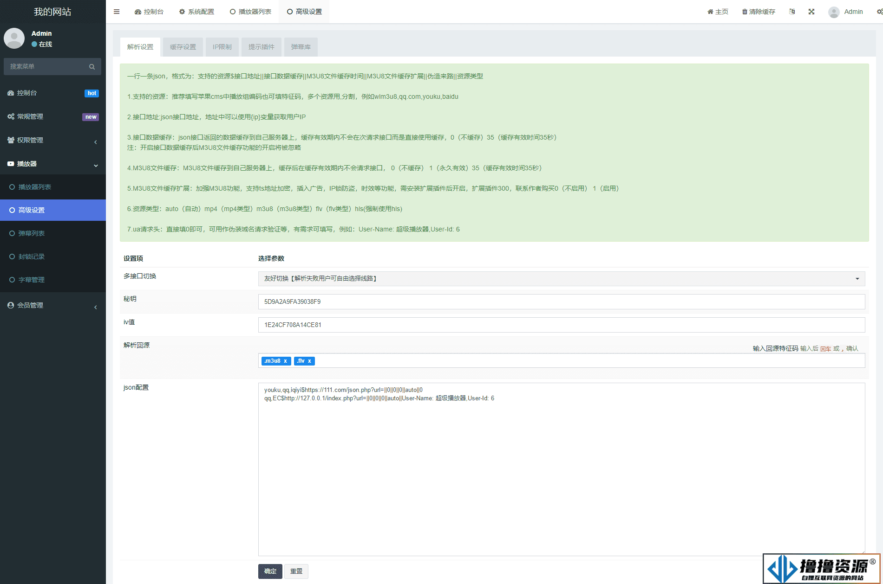Open 常规管理 in the sidebar
Screen dimensions: 883x584
(x=53, y=116)
